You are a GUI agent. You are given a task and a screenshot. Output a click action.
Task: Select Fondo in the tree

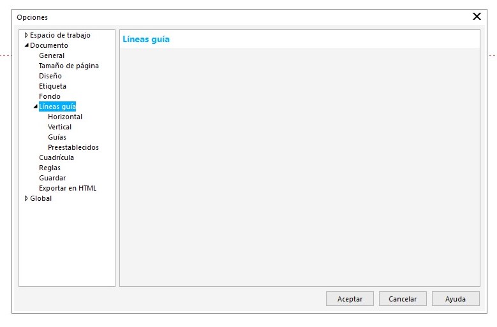50,97
